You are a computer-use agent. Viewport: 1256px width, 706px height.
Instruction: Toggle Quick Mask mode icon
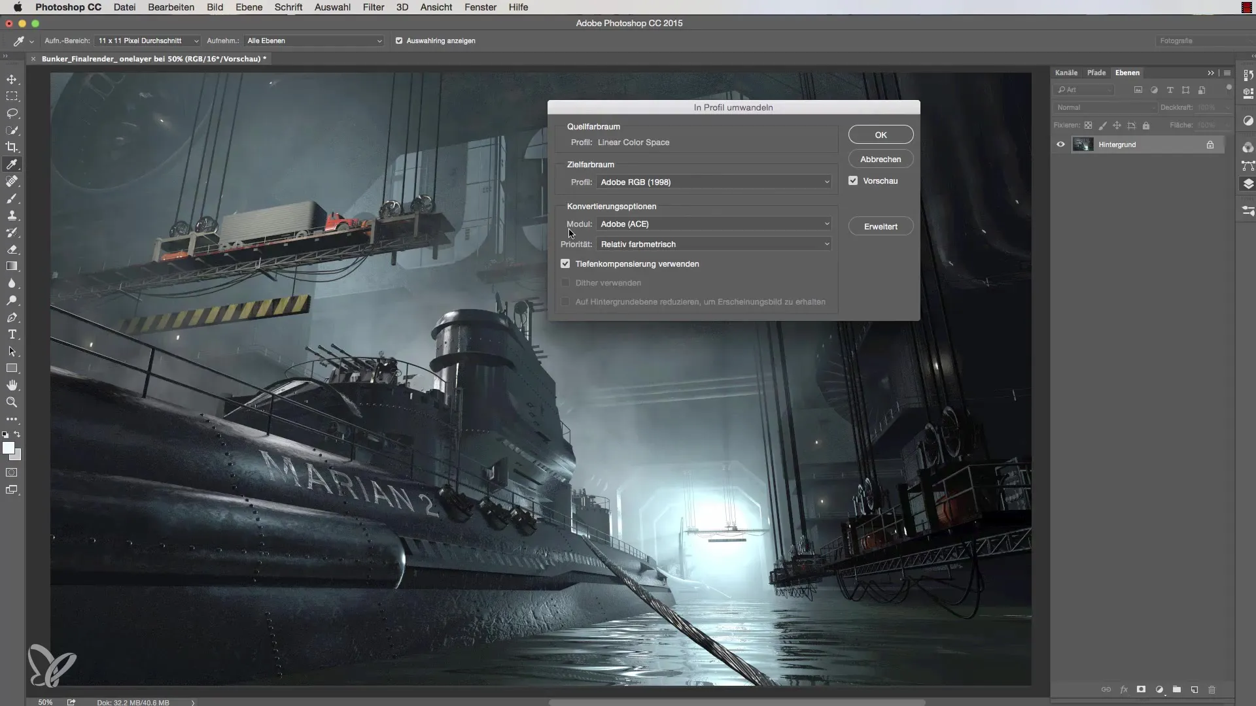pos(12,472)
